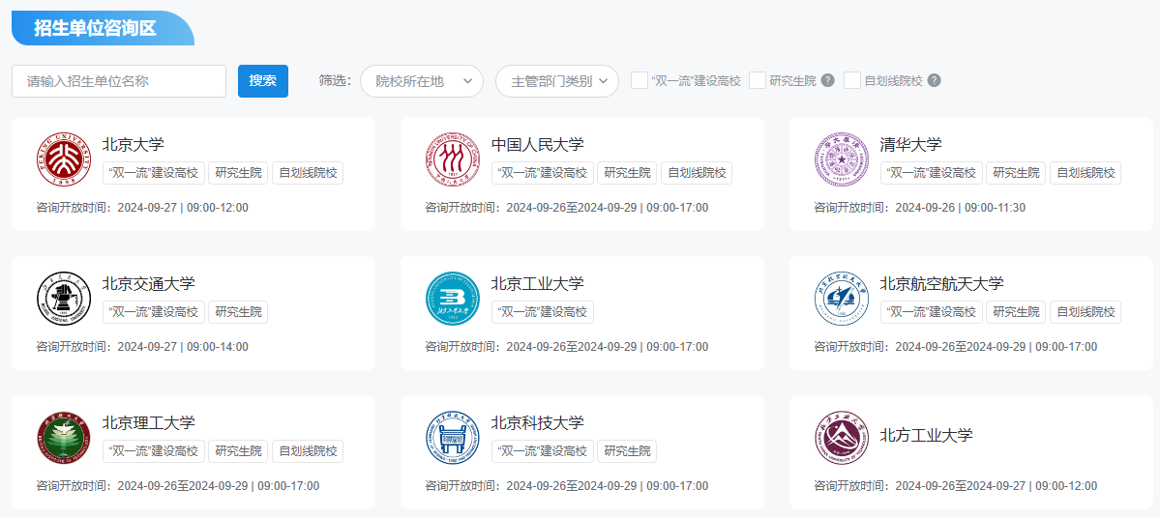
Task: Click 中国人民大学's 研究生院 tag
Action: 627,173
